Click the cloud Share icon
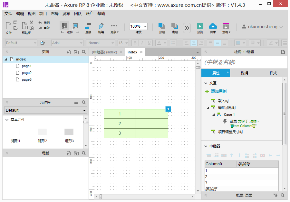 coord(213,26)
